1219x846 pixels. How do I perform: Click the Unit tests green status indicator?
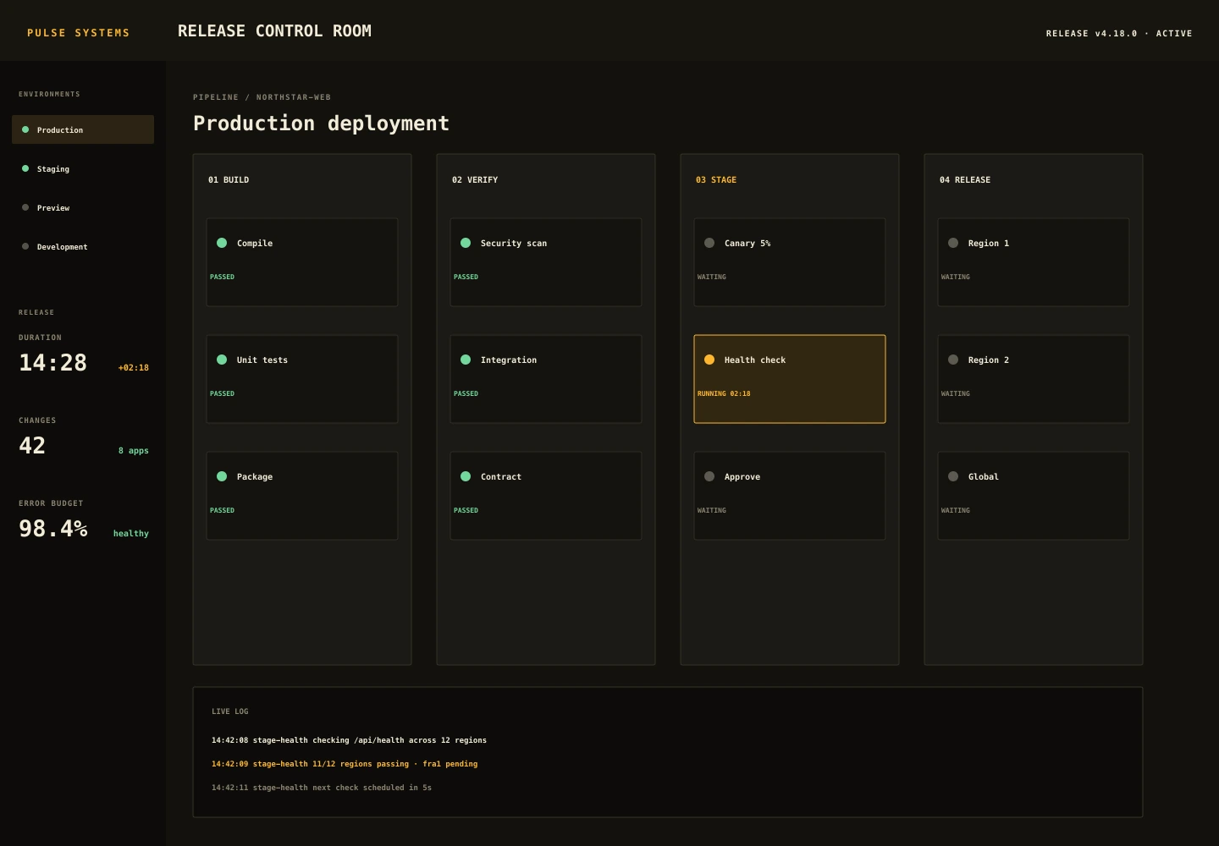(222, 360)
